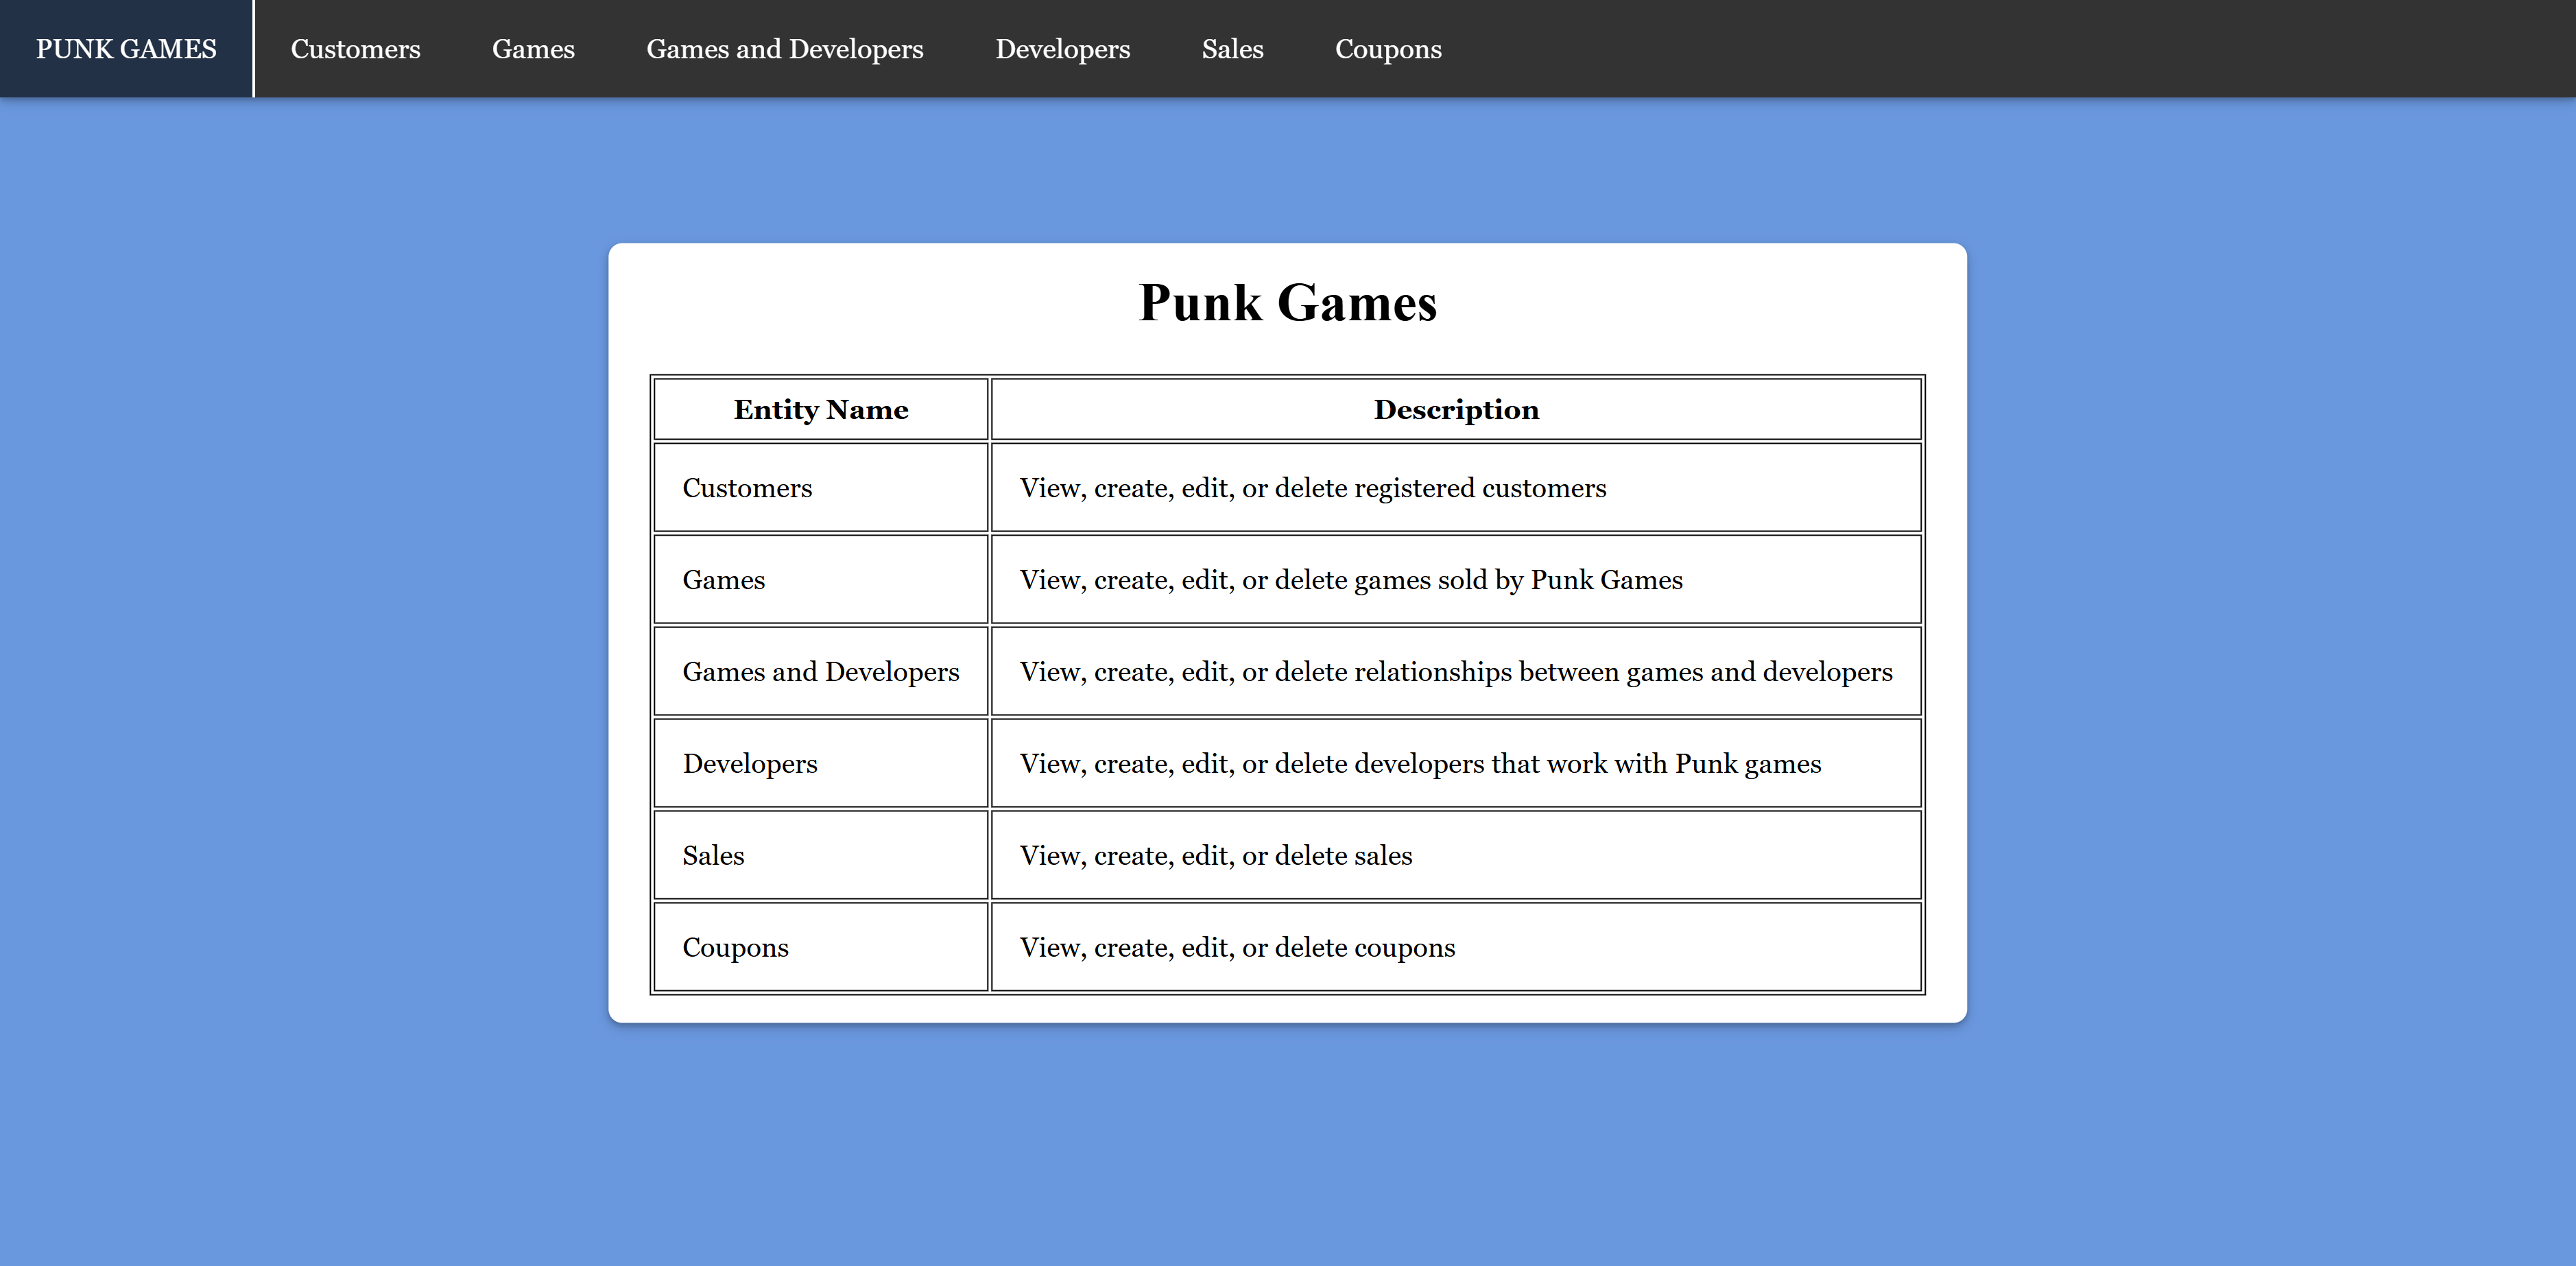Select the Games and Developers table row

pos(819,672)
